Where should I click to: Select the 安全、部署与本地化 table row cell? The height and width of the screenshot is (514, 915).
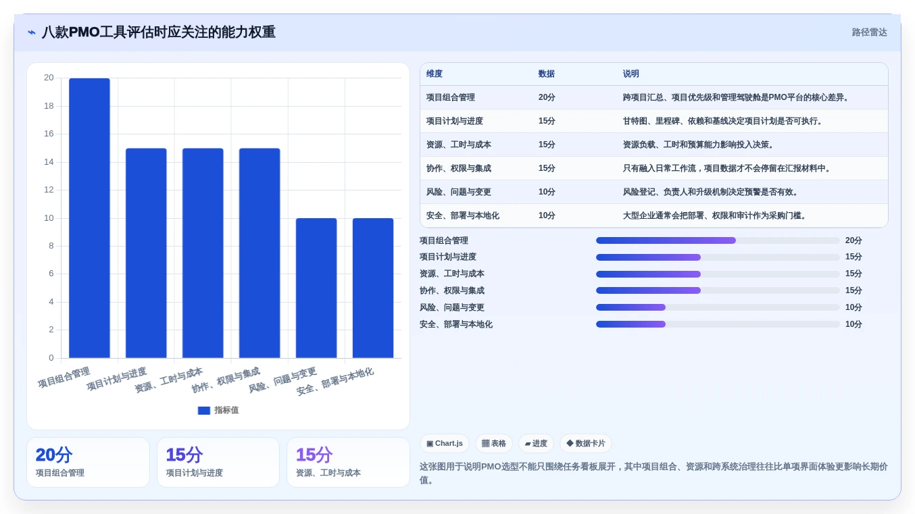(463, 215)
